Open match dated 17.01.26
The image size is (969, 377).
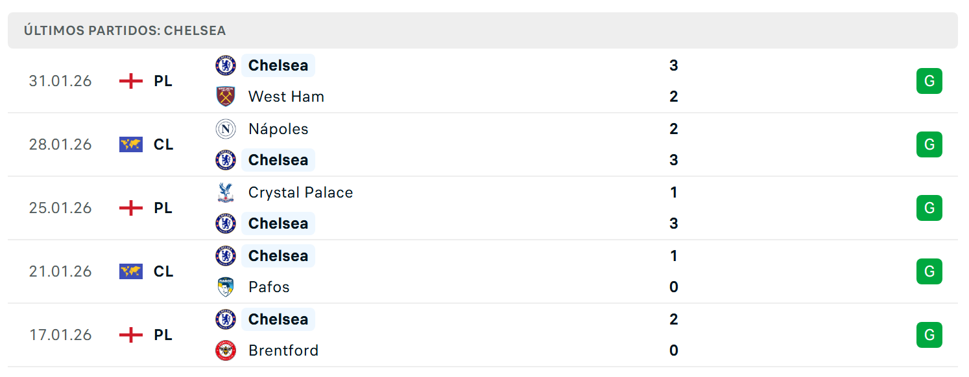point(483,335)
